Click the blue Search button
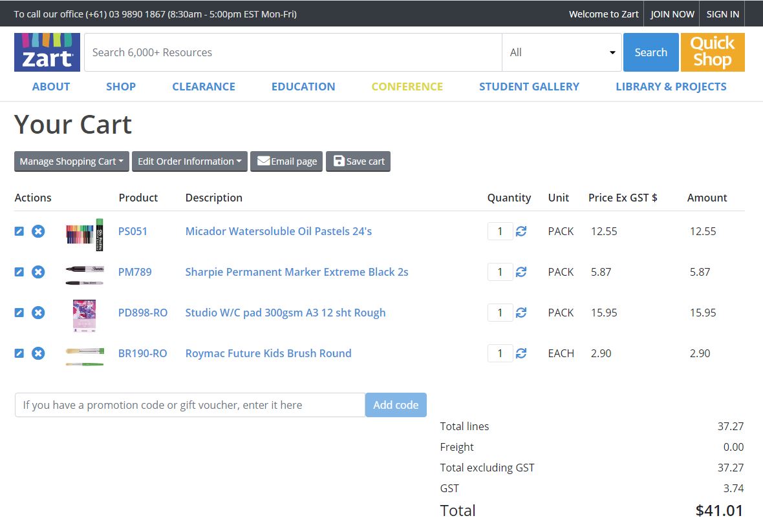763x527 pixels. click(x=651, y=52)
